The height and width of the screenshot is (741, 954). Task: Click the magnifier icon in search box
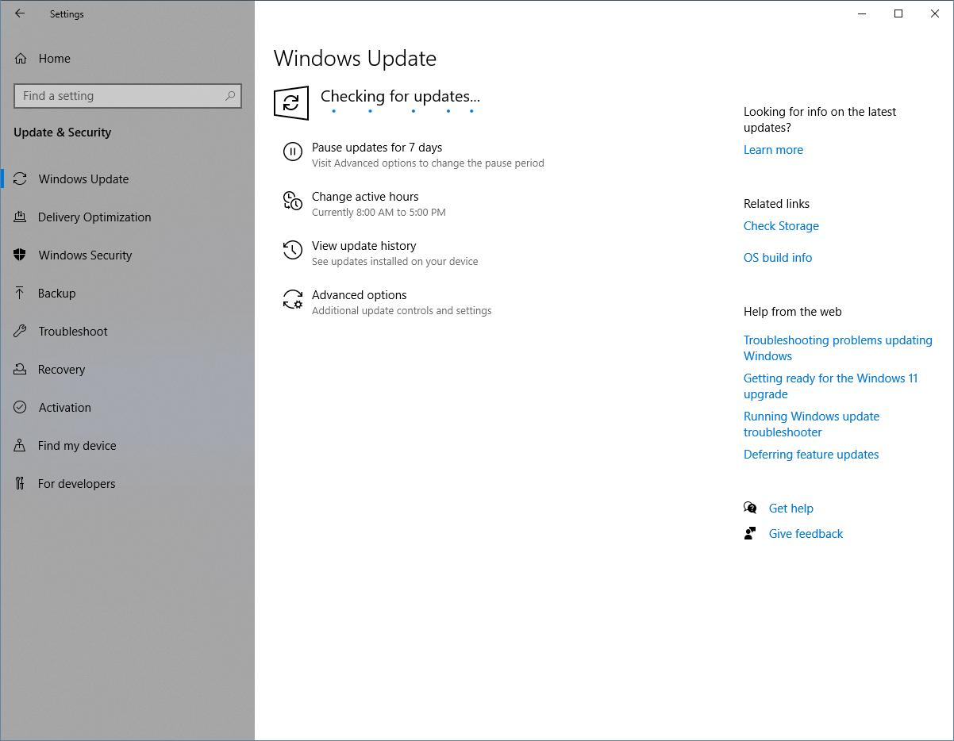coord(230,96)
